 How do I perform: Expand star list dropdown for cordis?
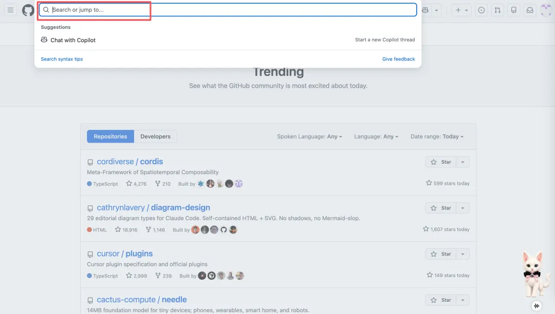pos(462,162)
